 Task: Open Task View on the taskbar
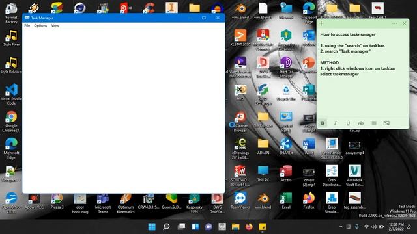click(181, 227)
